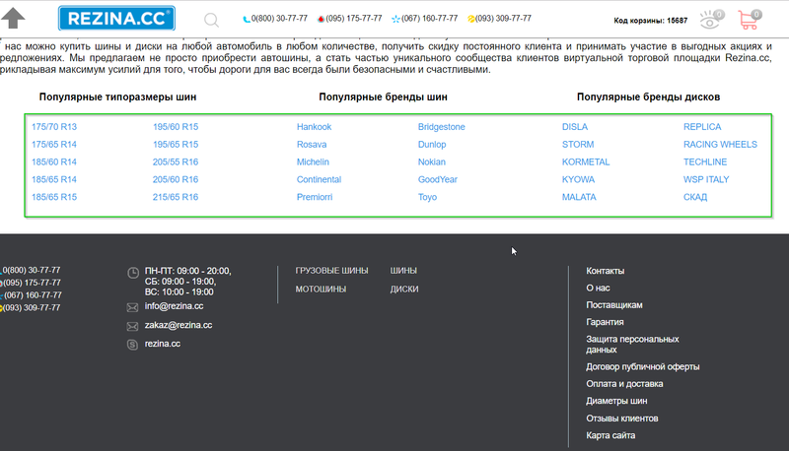Open СКАД wheel brand
This screenshot has height=451, width=789.
tap(695, 197)
